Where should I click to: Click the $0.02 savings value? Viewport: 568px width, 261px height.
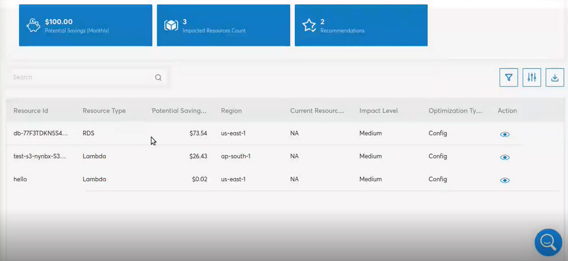click(x=200, y=179)
